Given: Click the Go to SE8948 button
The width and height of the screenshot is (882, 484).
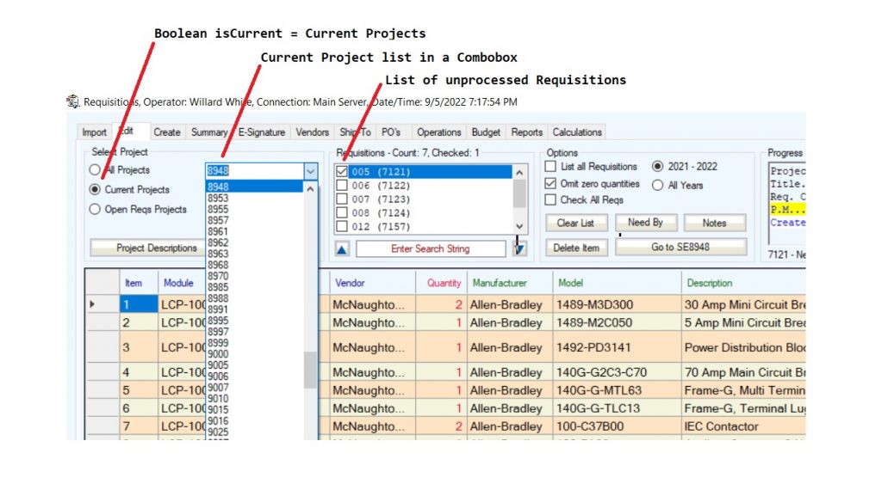Looking at the screenshot, I should (x=680, y=248).
